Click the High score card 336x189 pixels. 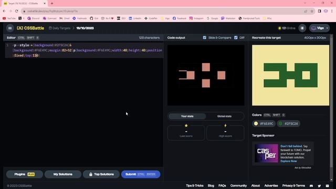(x=225, y=133)
